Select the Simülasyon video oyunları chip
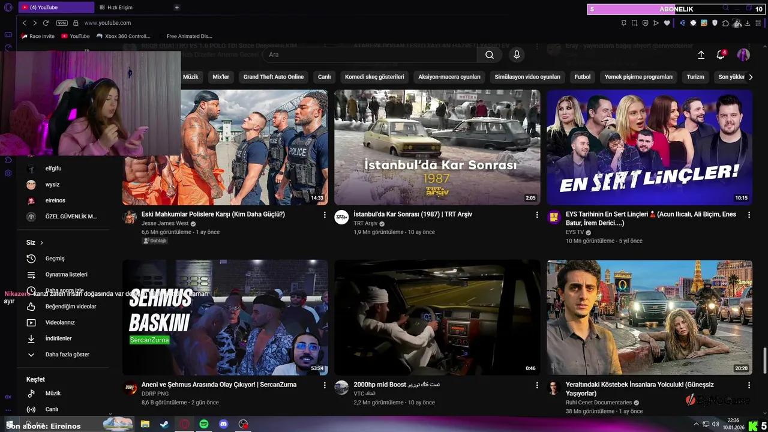Viewport: 768px width, 432px height. [x=527, y=77]
